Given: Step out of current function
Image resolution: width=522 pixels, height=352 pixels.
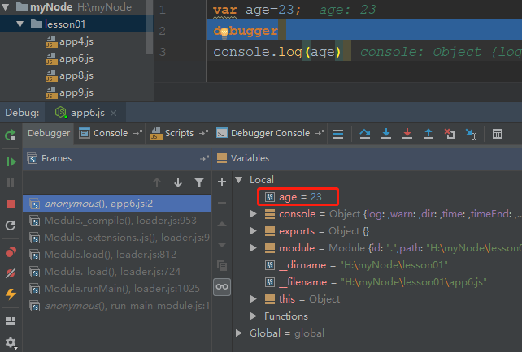Looking at the screenshot, I should [428, 134].
